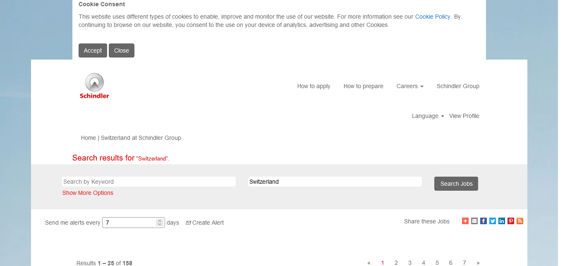565x266 pixels.
Task: Go to results page 2
Action: pyautogui.click(x=396, y=263)
